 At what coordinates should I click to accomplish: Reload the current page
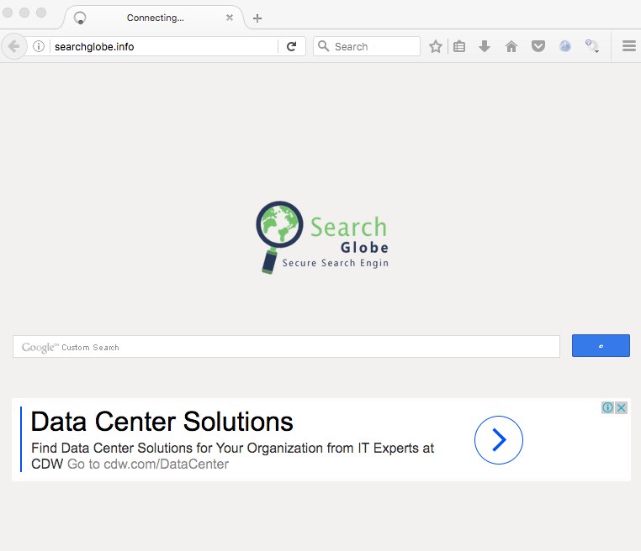tap(291, 47)
